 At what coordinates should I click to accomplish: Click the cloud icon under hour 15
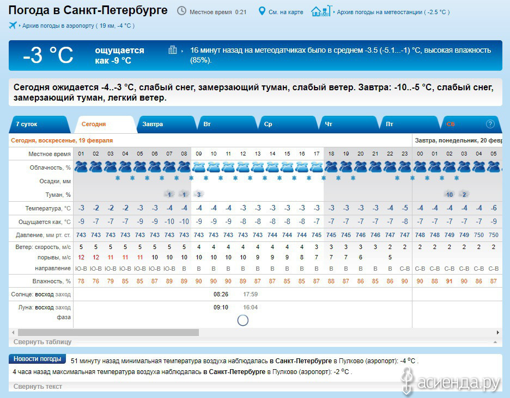287,167
